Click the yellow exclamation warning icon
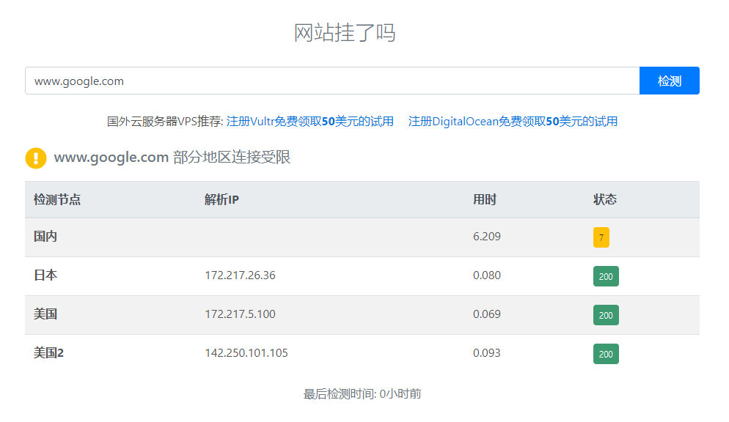 (x=36, y=158)
